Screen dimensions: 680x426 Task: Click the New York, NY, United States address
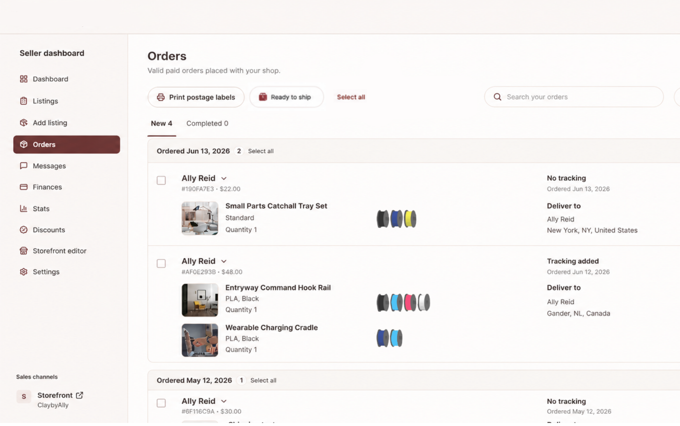pos(592,230)
